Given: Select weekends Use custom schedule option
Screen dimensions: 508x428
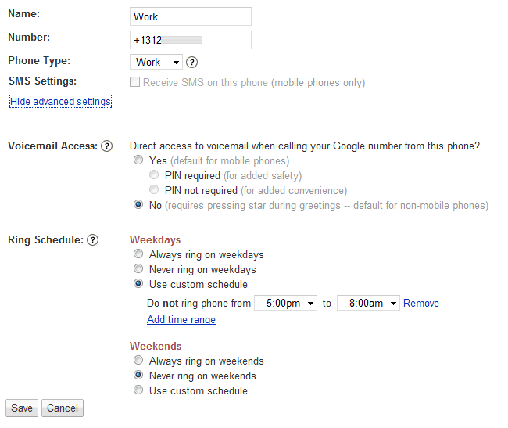Looking at the screenshot, I should pos(138,390).
